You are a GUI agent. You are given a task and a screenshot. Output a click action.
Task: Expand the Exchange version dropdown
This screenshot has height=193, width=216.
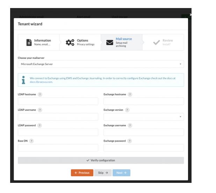point(144,117)
